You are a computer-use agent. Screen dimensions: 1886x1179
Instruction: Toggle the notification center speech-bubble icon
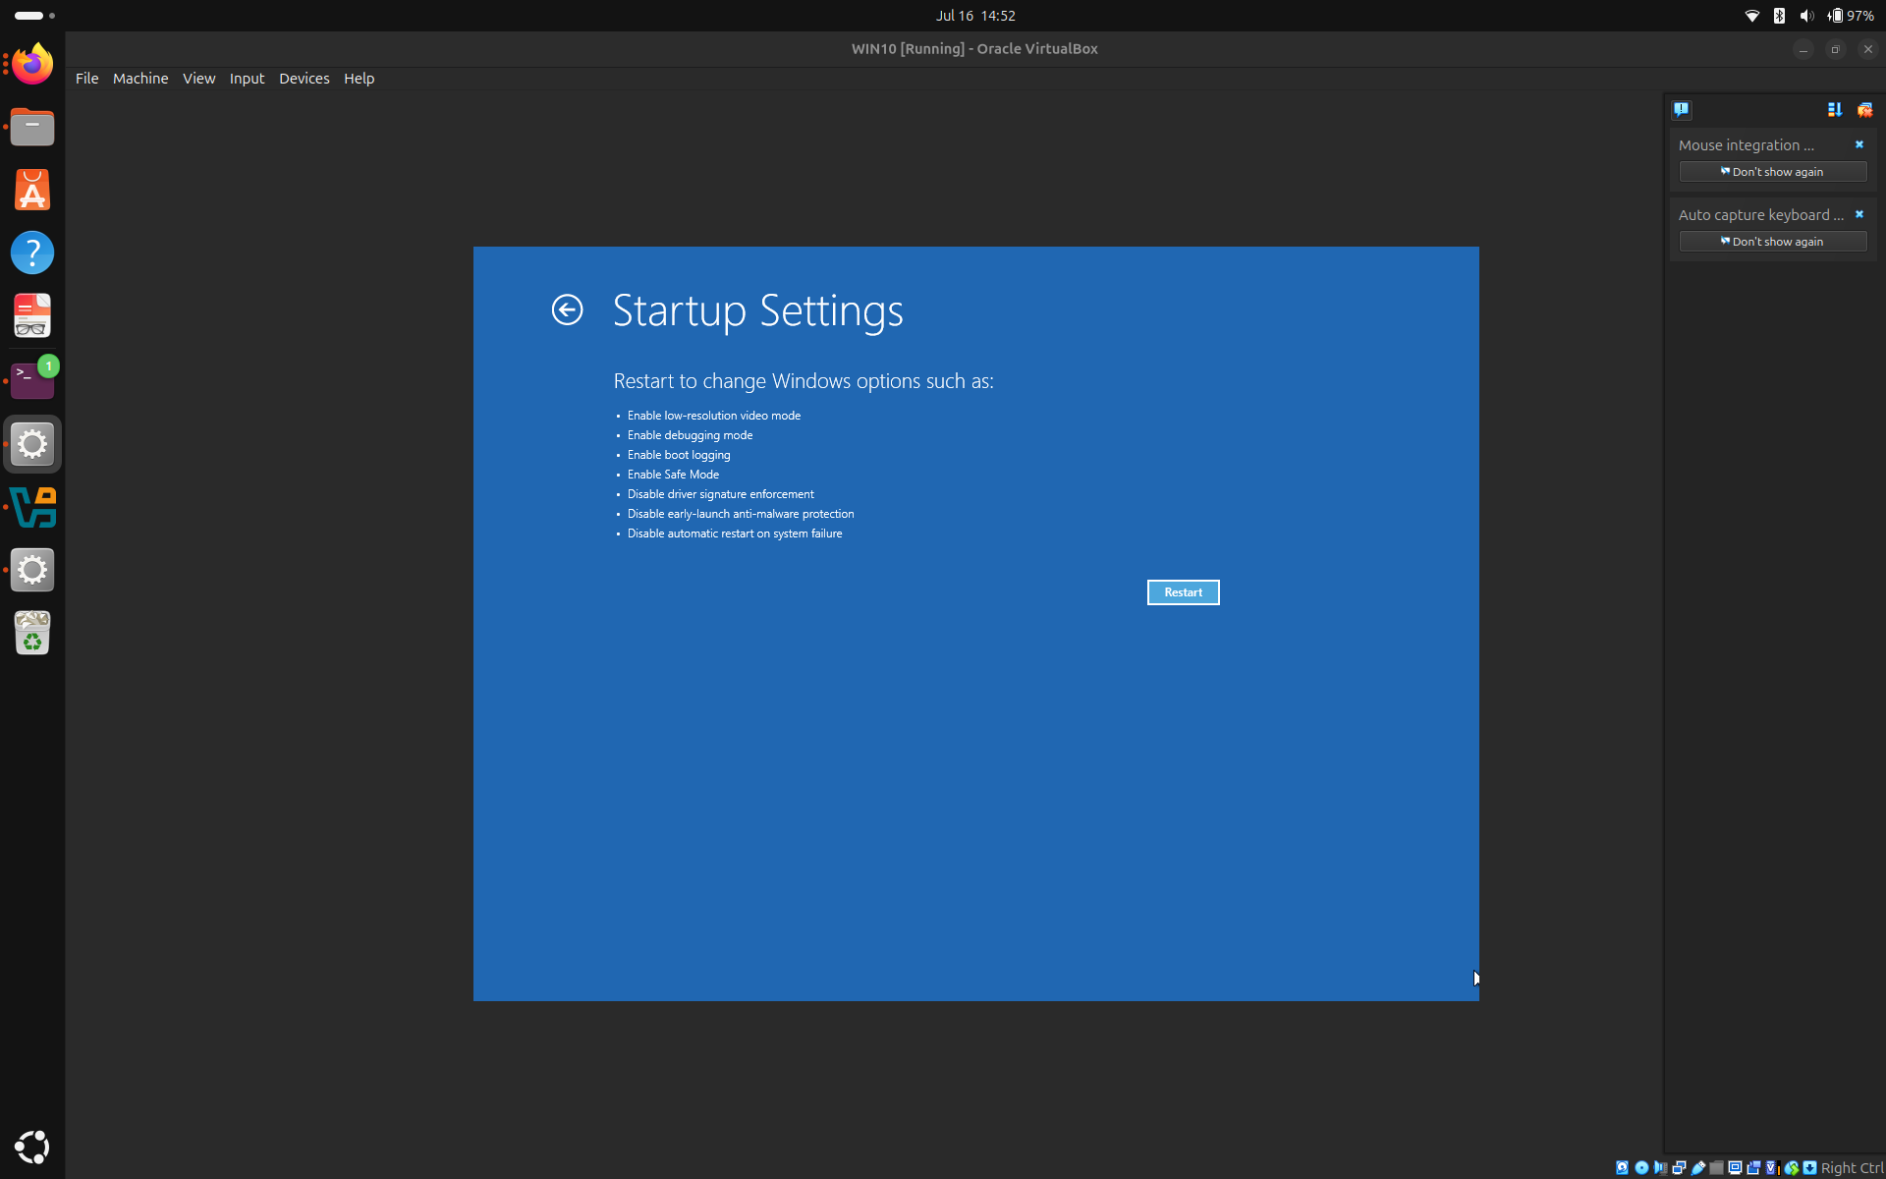click(x=1681, y=109)
